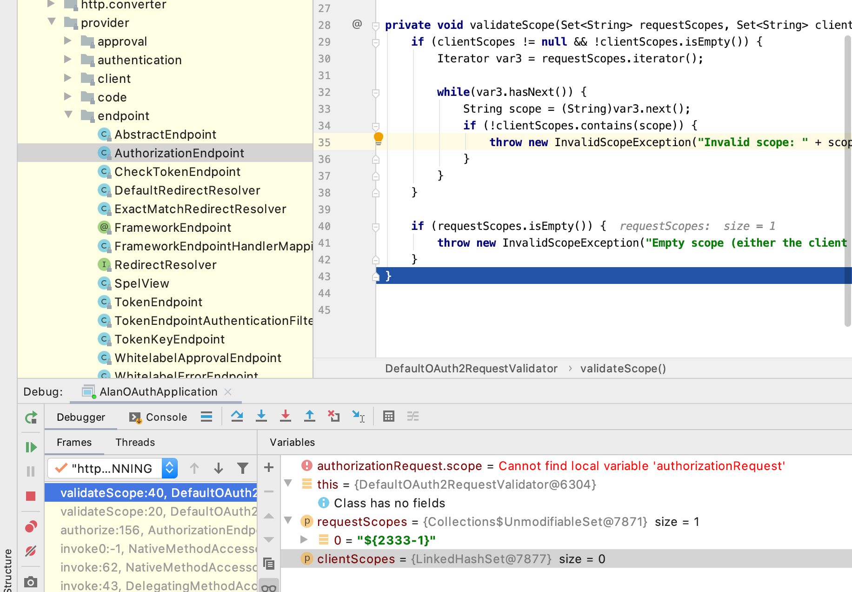
Task: Select clientScopes variable row
Action: tap(566, 558)
